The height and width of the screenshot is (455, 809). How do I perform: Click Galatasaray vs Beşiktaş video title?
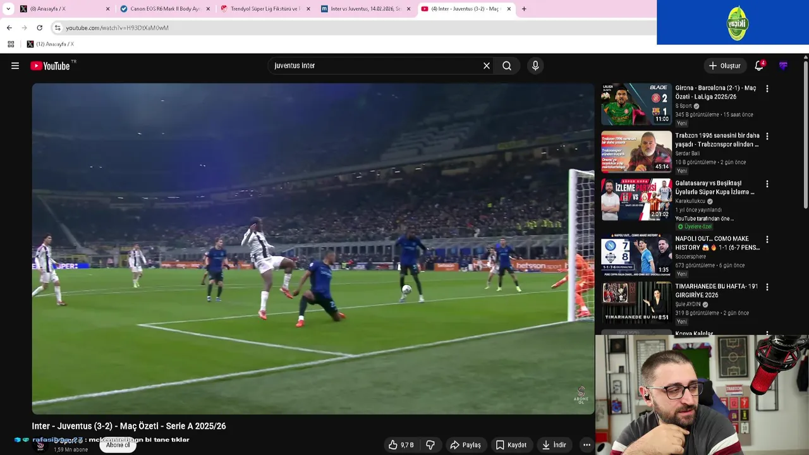click(715, 188)
